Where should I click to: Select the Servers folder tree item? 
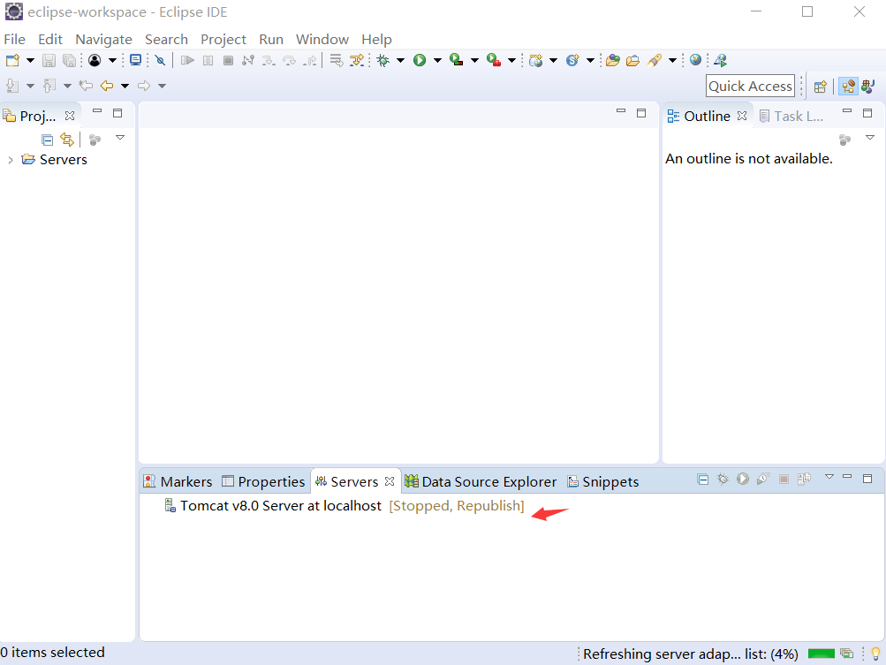(54, 160)
